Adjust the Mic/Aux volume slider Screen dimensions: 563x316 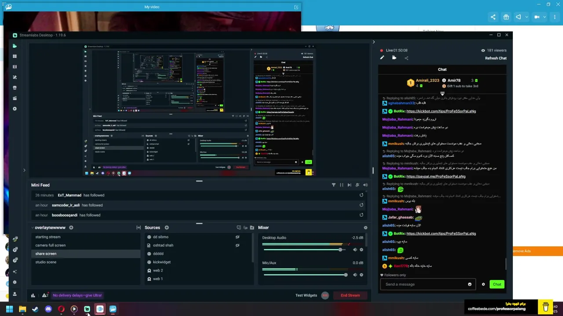pyautogui.click(x=305, y=275)
